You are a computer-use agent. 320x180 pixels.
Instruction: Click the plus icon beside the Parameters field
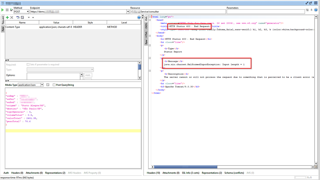tap(311, 10)
